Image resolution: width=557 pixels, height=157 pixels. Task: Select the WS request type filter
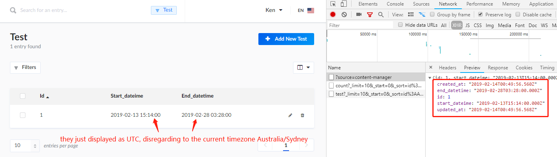(544, 25)
